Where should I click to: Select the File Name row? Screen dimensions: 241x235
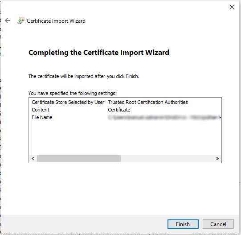(x=125, y=117)
